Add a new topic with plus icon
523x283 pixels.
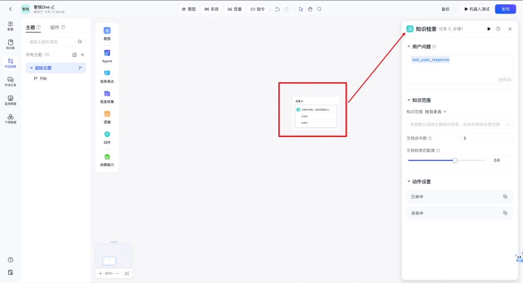click(x=82, y=55)
